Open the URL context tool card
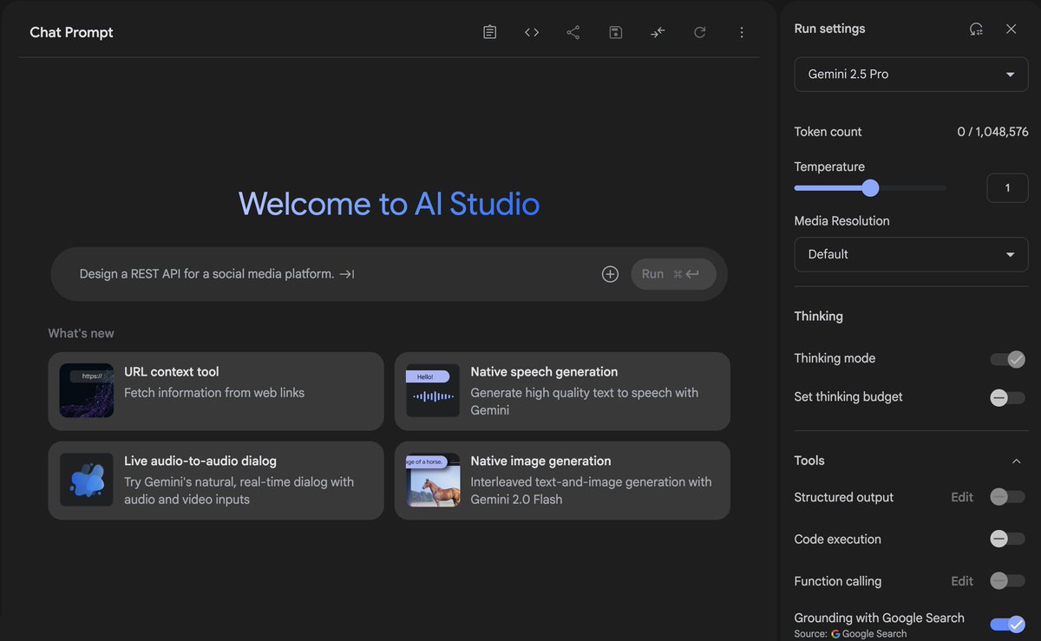 [216, 391]
